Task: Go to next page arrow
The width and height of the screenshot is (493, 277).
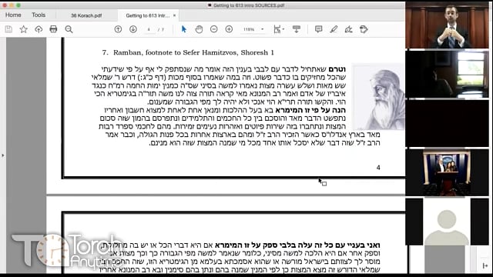Action: (x=133, y=29)
